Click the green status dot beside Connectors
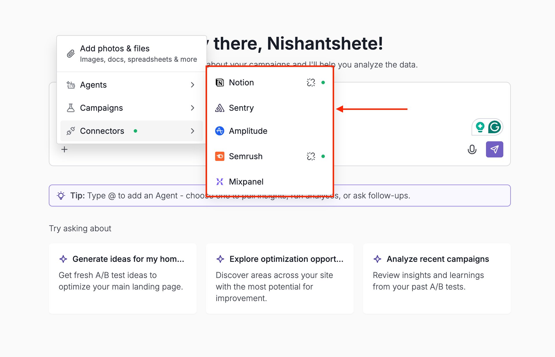The height and width of the screenshot is (357, 555). click(135, 131)
